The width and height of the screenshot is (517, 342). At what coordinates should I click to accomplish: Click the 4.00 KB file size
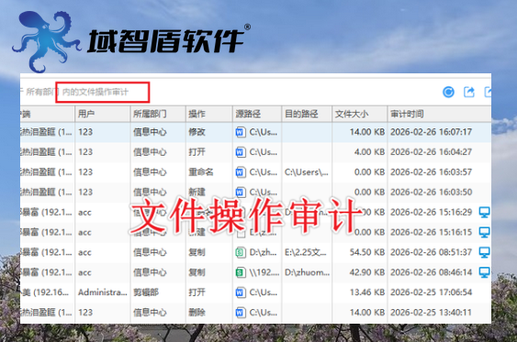click(370, 152)
